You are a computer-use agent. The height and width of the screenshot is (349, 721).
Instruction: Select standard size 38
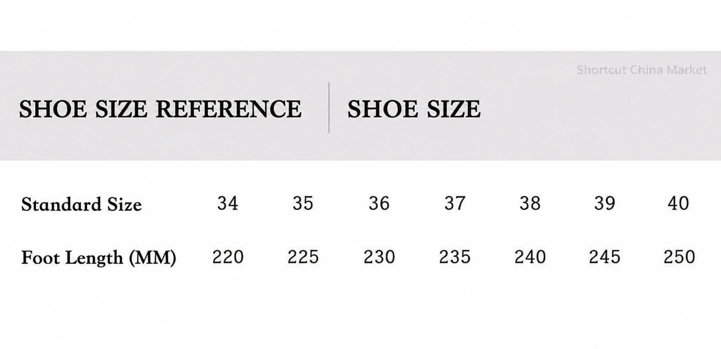pos(530,203)
